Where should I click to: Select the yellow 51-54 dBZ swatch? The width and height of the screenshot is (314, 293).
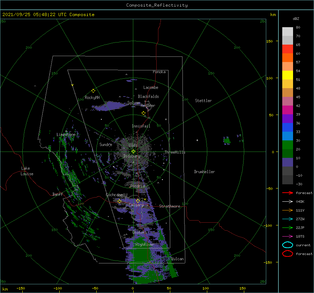coord(287,75)
